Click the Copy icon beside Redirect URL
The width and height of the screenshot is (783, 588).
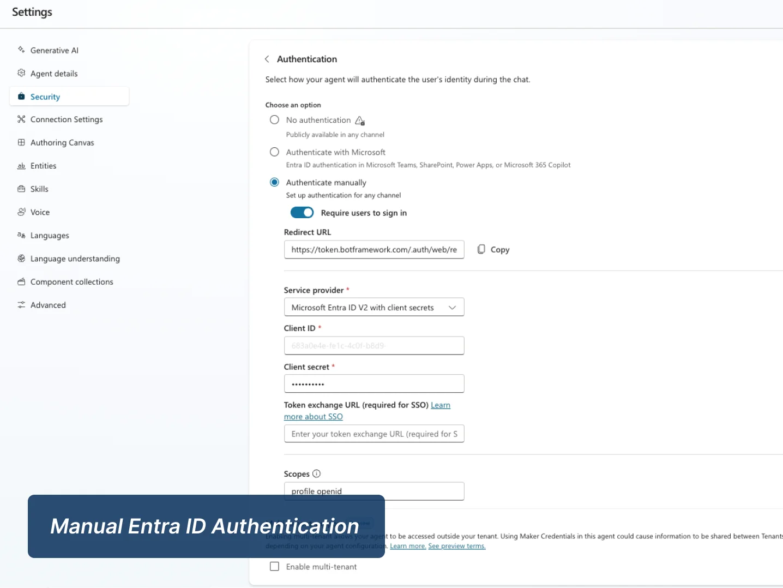pos(481,249)
